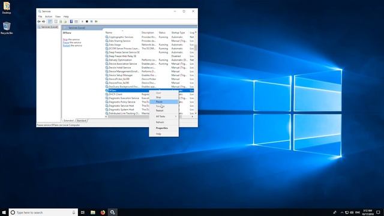Screen dimensions: 384x216
Task: Select the Device Install Service row
Action: click(x=149, y=68)
